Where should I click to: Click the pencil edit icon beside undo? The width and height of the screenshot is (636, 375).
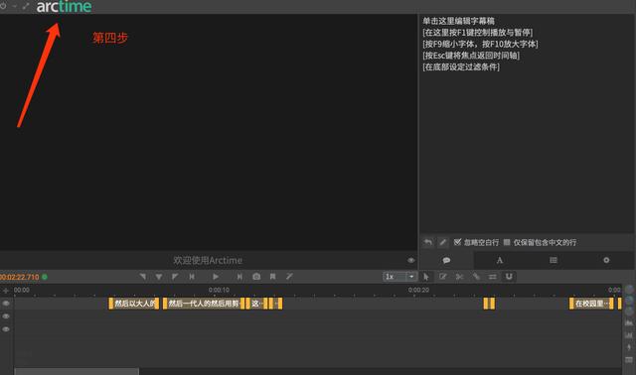443,242
